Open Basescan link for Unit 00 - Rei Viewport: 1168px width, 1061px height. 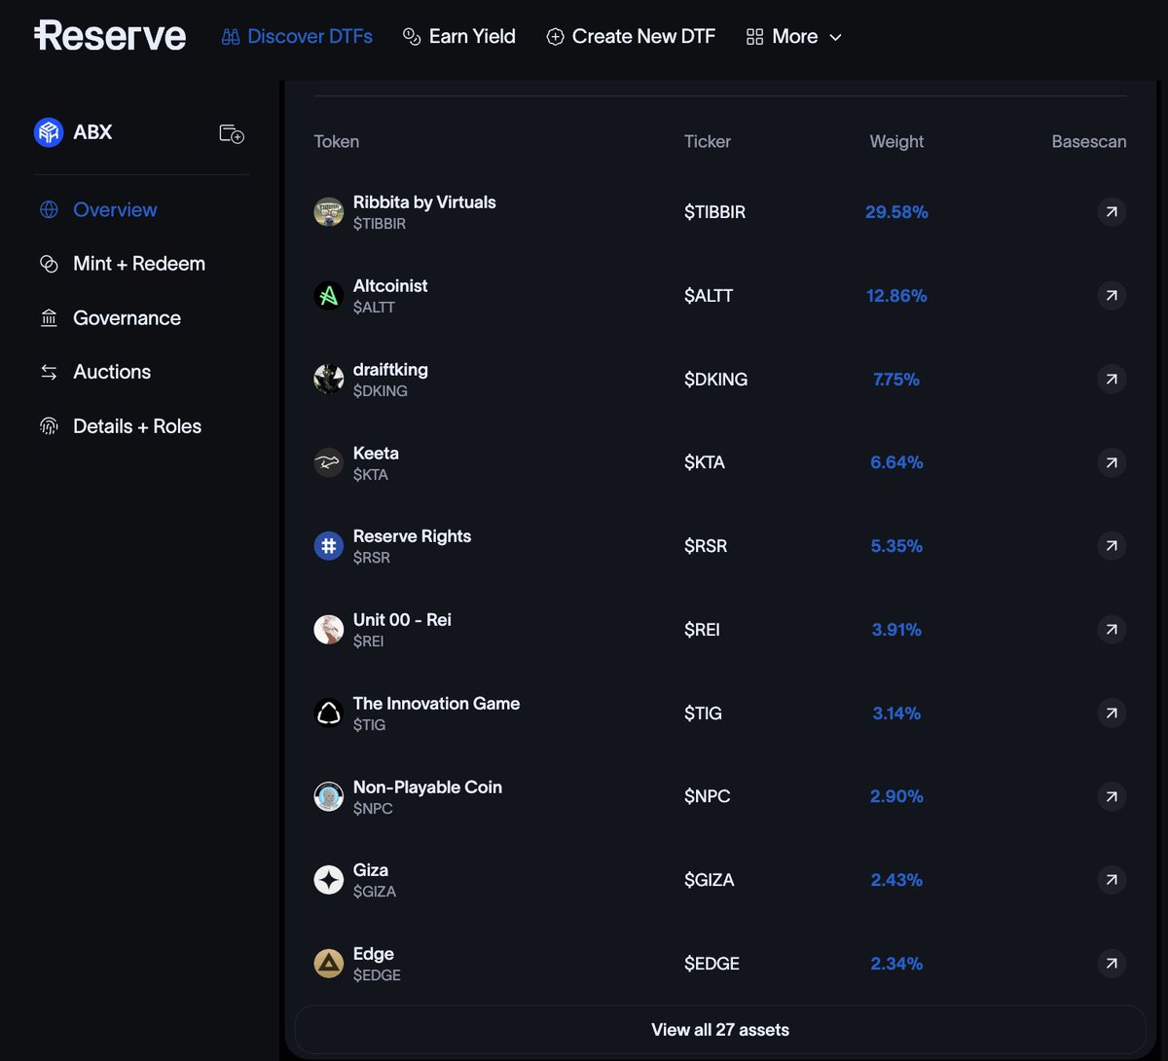point(1112,630)
